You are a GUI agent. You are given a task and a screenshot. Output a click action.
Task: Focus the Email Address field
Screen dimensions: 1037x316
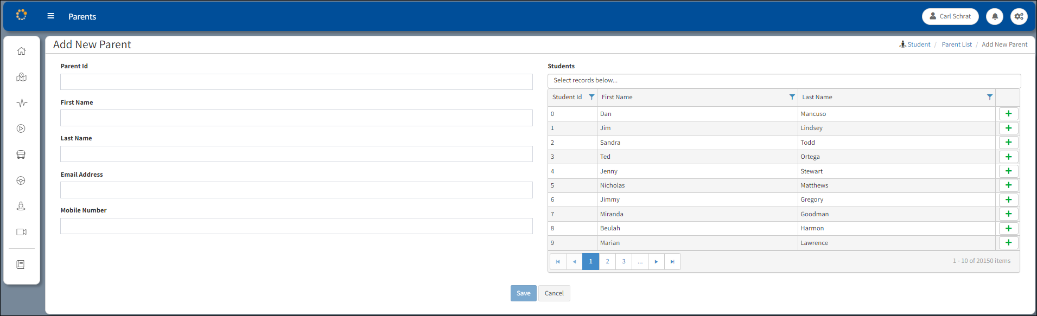(x=296, y=190)
